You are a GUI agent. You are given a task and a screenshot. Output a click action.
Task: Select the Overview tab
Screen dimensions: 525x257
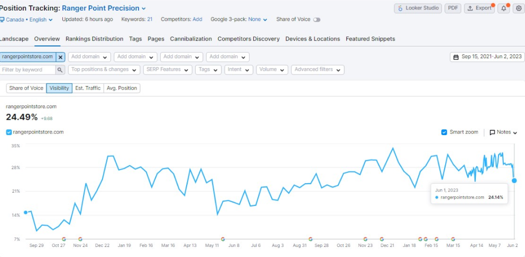[47, 39]
